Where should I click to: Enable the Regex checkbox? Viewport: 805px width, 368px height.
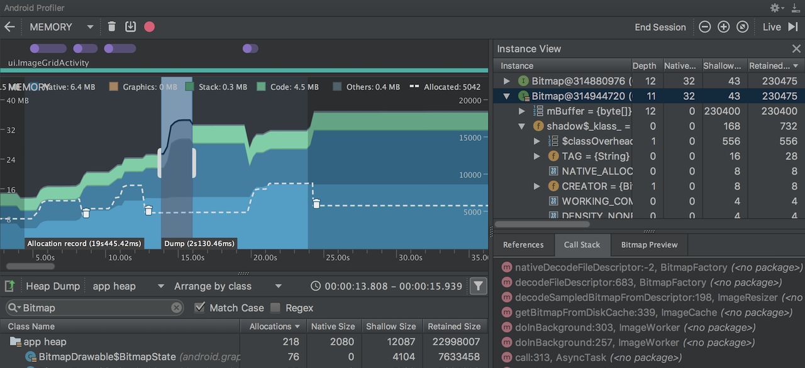pos(275,308)
